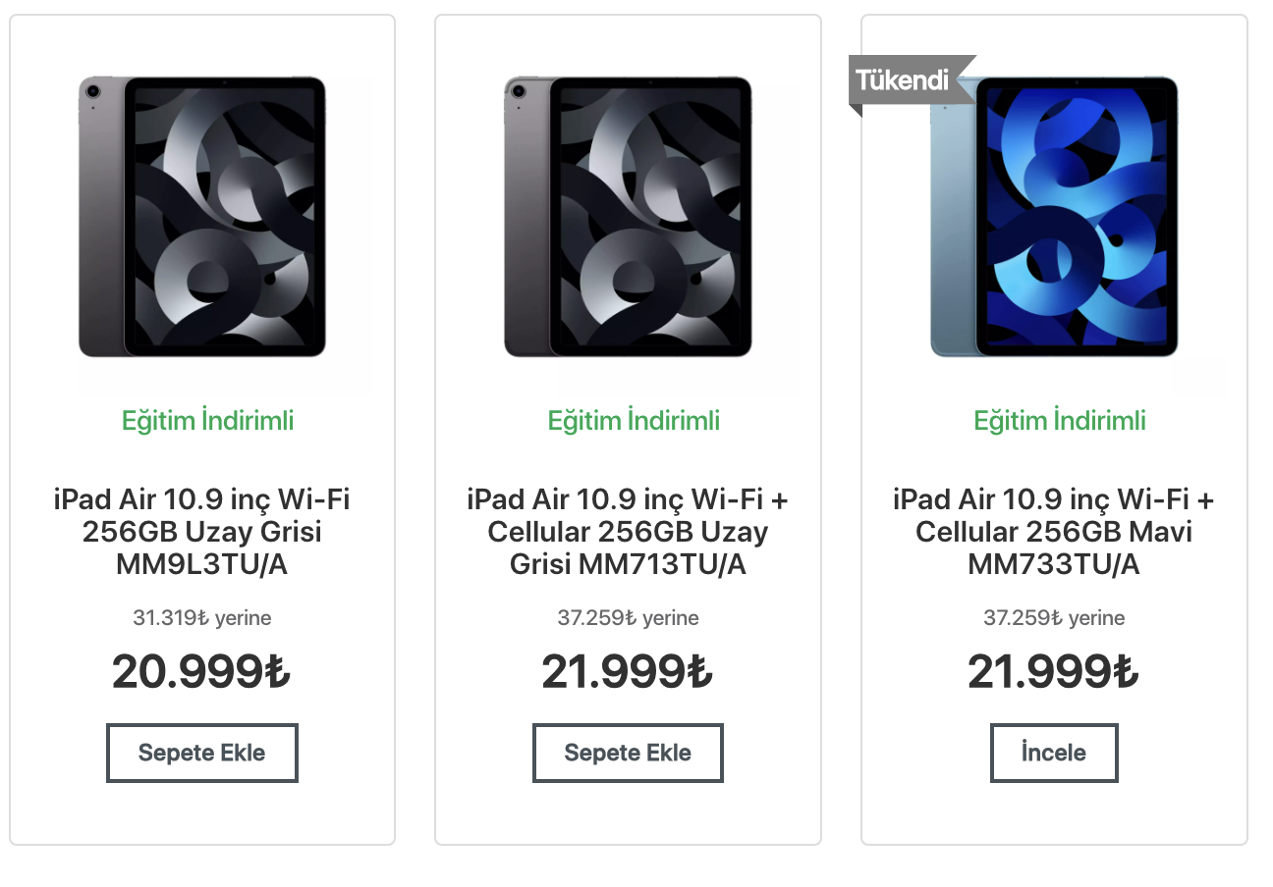Click old price 37.259₺ on Mavi iPad card

[x=1054, y=618]
